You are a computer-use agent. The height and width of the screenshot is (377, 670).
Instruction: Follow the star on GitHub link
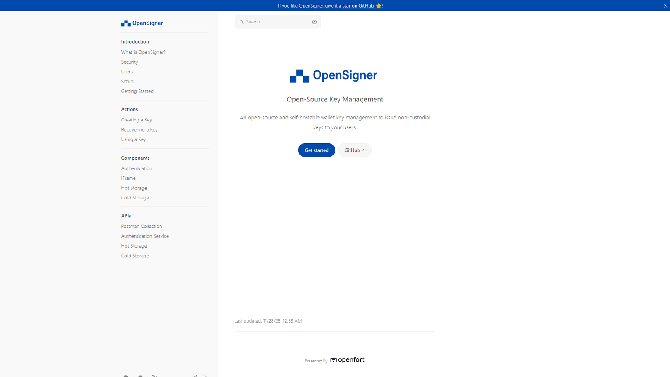[358, 5]
